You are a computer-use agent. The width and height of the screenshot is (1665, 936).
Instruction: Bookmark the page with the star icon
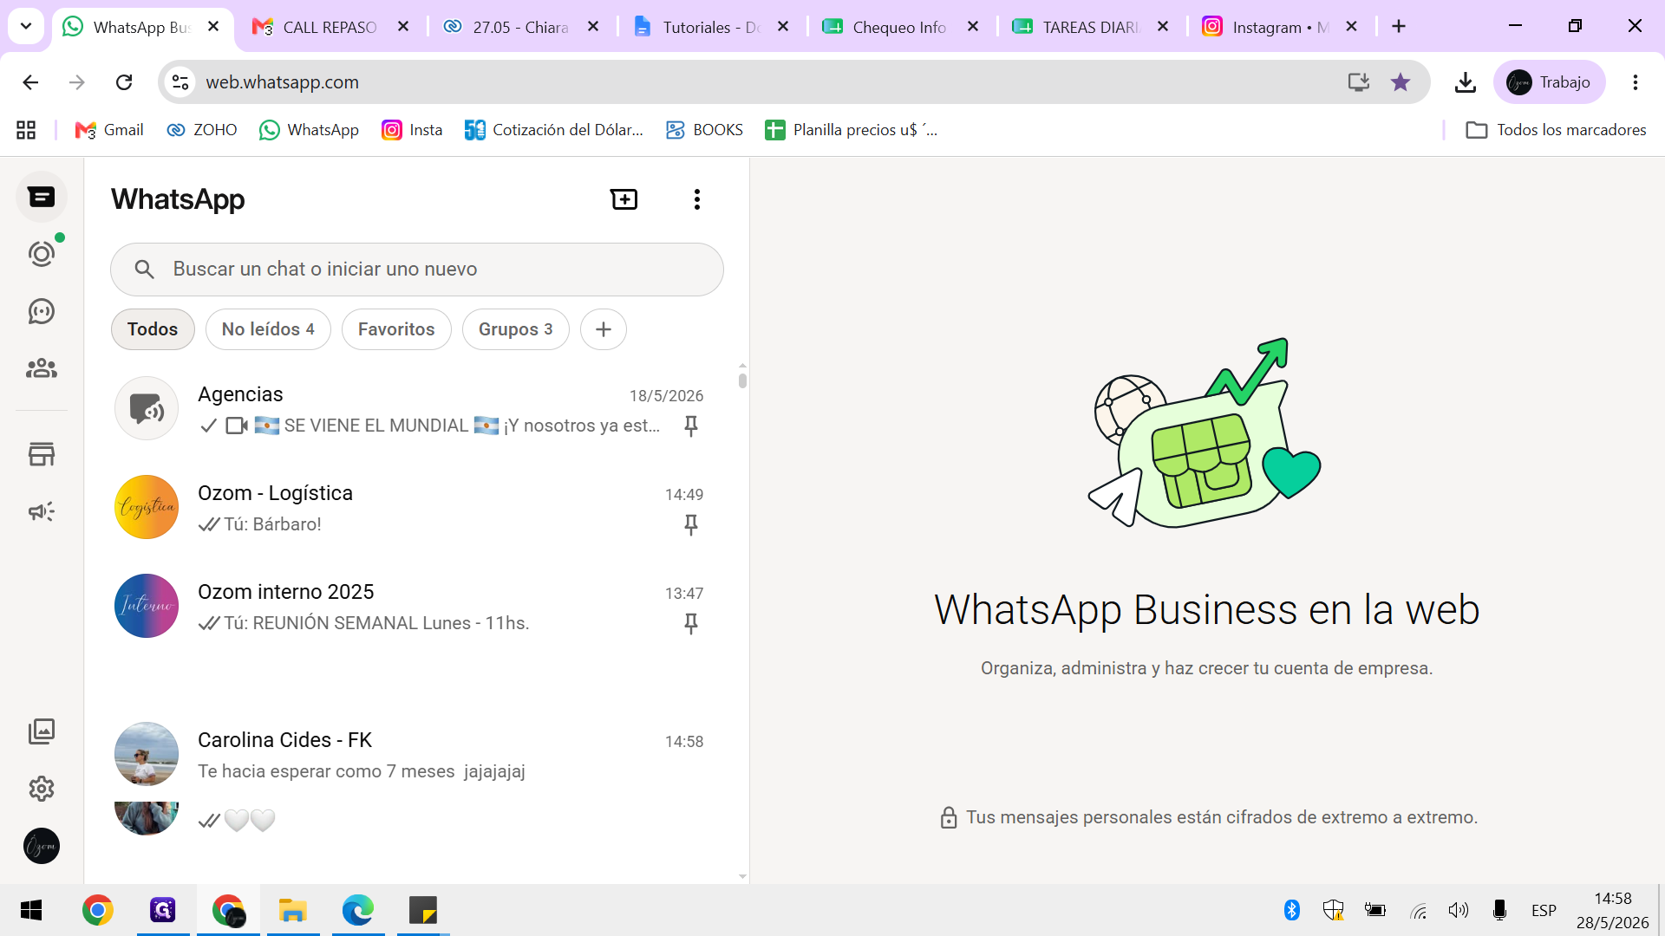coord(1401,82)
